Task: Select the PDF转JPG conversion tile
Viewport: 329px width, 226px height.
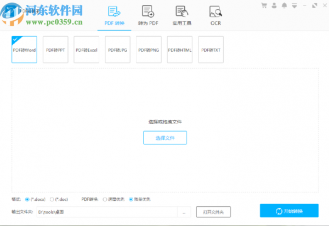Action: pos(117,49)
